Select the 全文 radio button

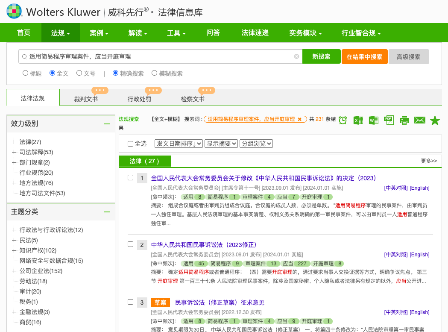52,73
